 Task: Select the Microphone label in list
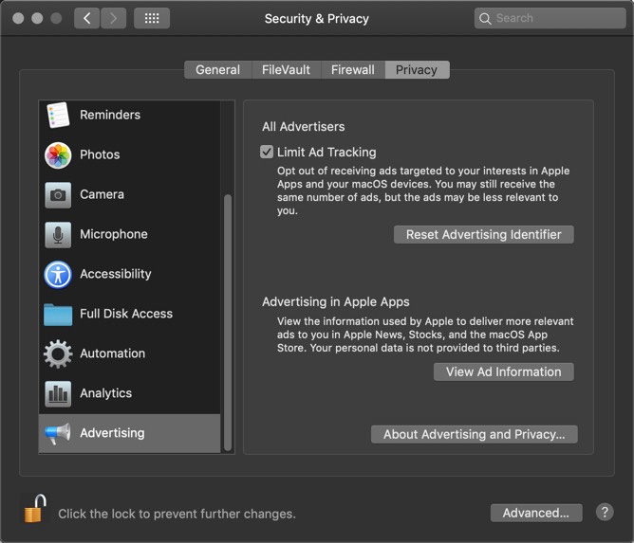(x=114, y=235)
